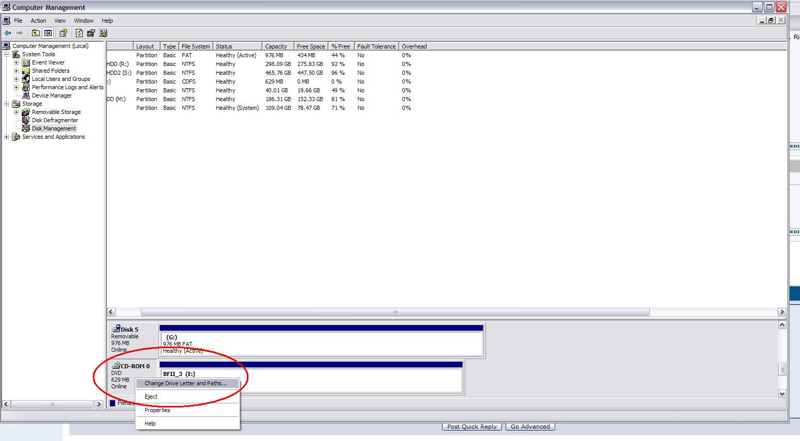The image size is (800, 441).
Task: Select the HDD (R:) volume row
Action: tap(447, 64)
